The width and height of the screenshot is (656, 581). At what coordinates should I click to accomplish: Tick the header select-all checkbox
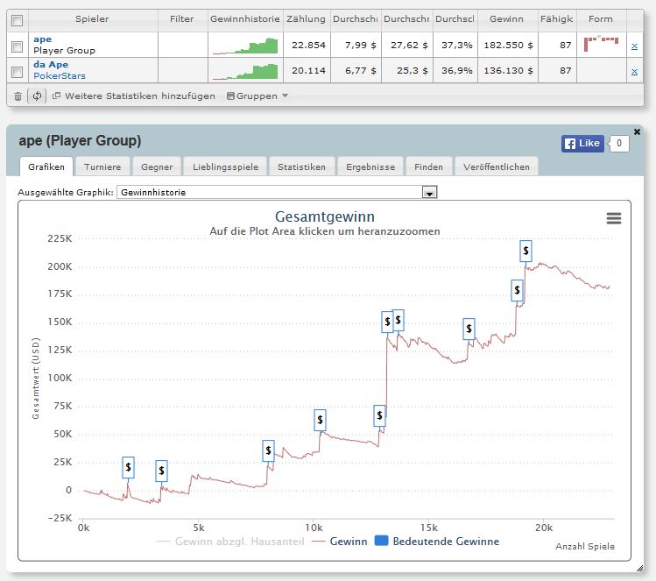18,20
